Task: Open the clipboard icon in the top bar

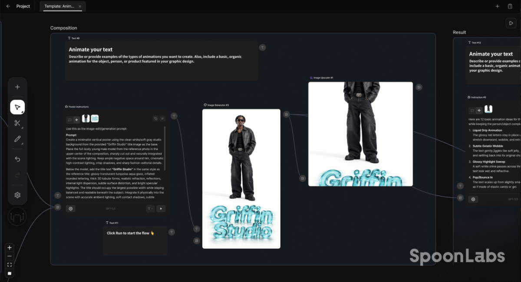Action: [510, 6]
